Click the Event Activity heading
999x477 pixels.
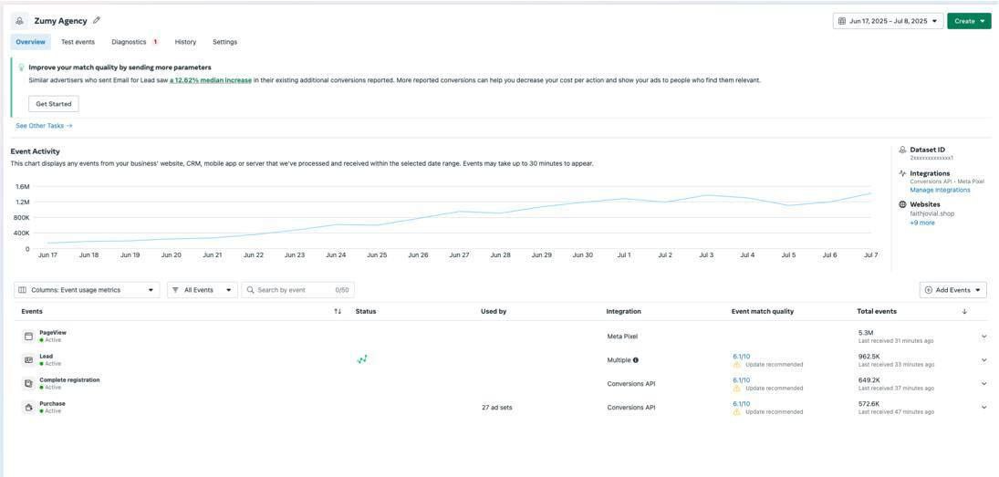35,151
